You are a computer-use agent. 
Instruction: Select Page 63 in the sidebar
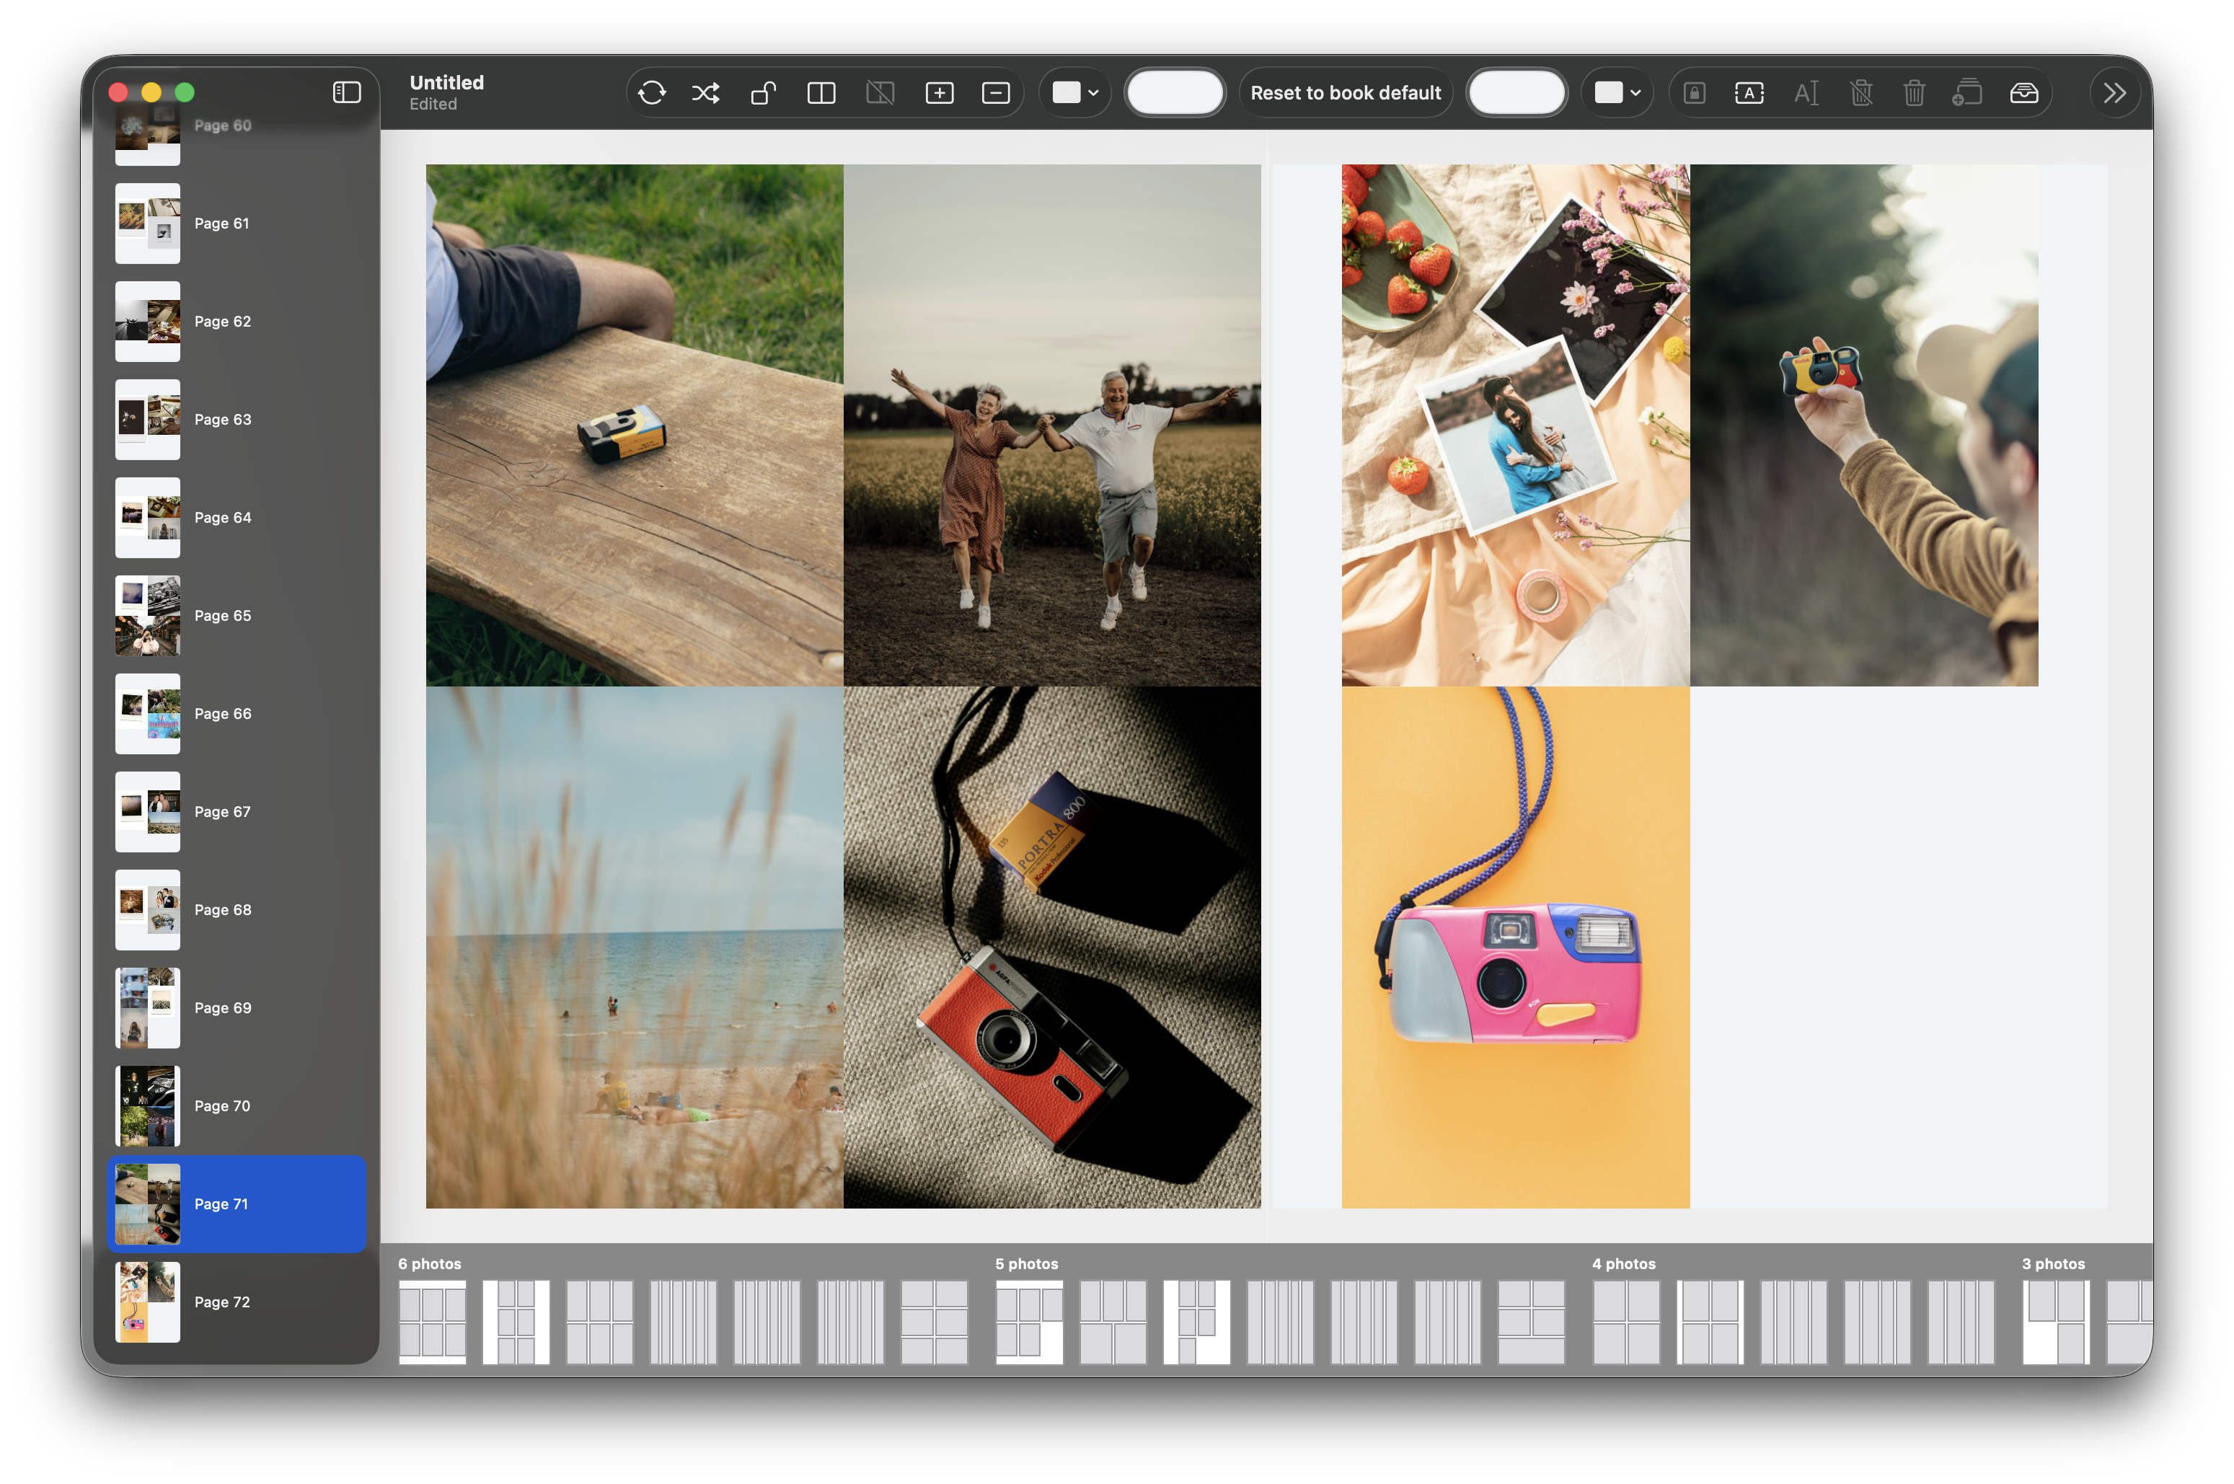pos(237,419)
